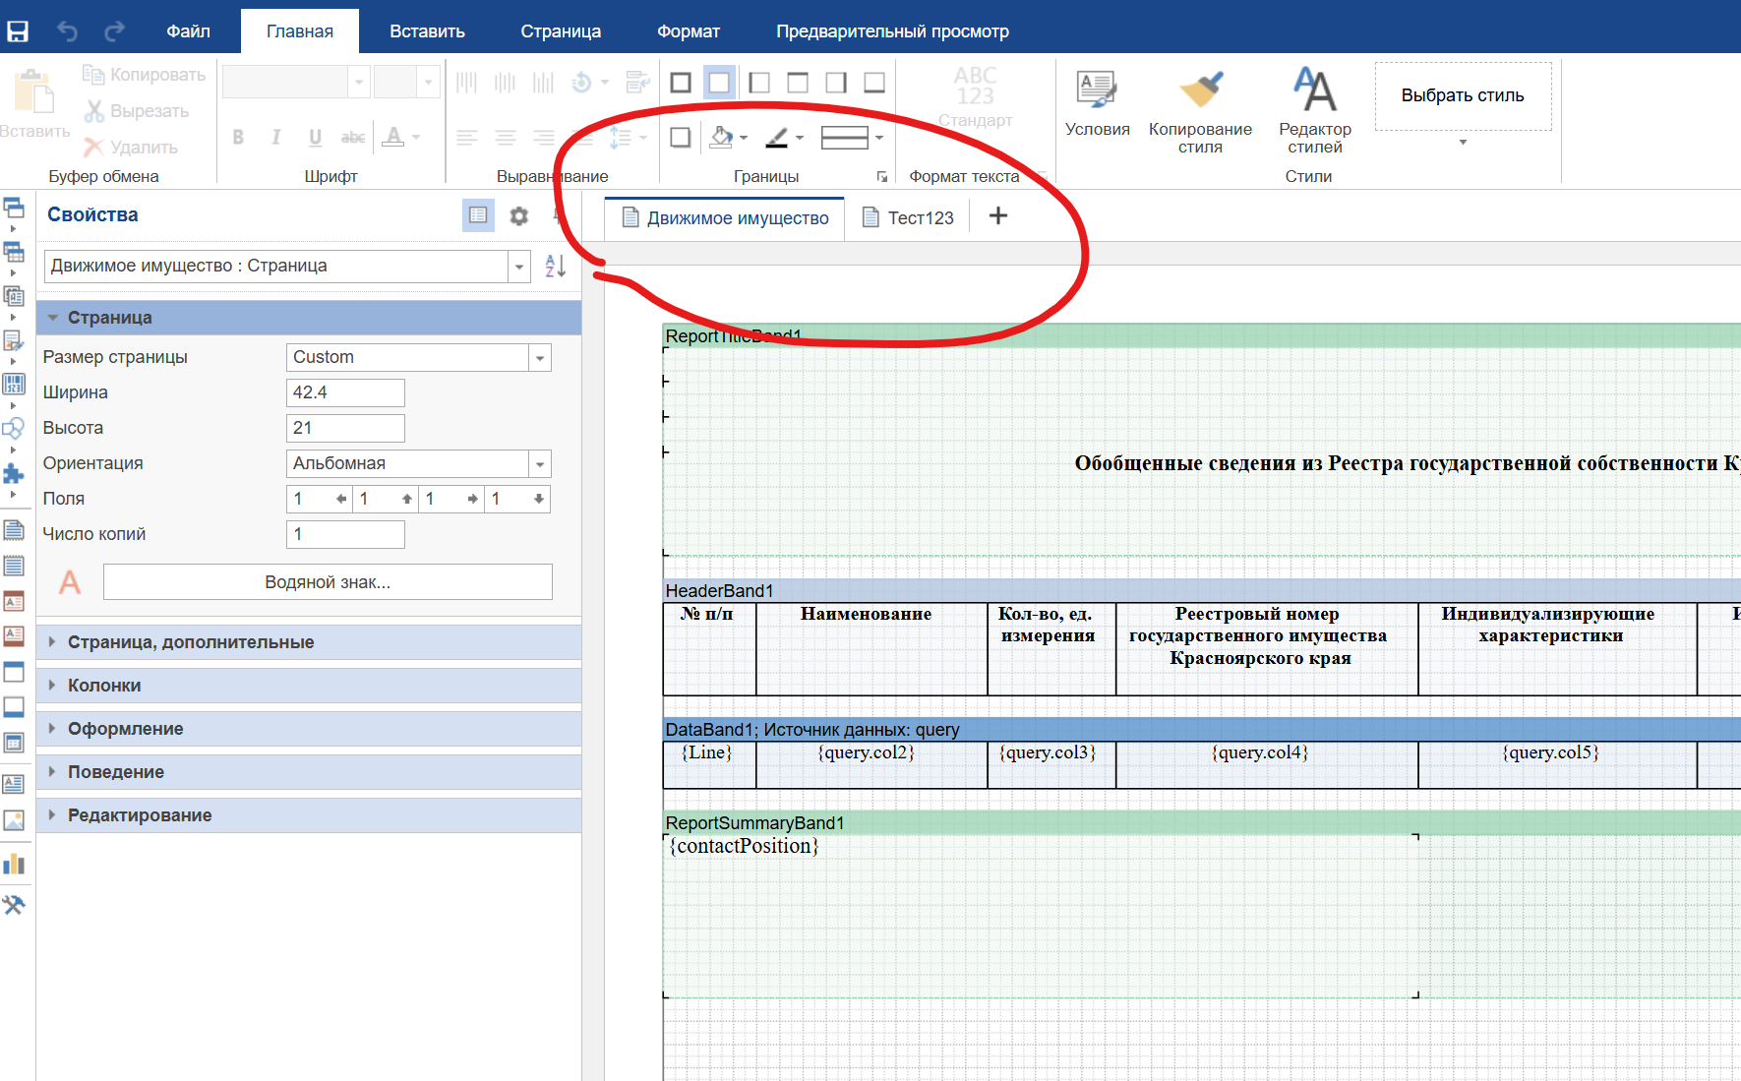Viewport: 1741px width, 1081px height.
Task: Open the Conditions (Условия) editor
Action: [1097, 103]
